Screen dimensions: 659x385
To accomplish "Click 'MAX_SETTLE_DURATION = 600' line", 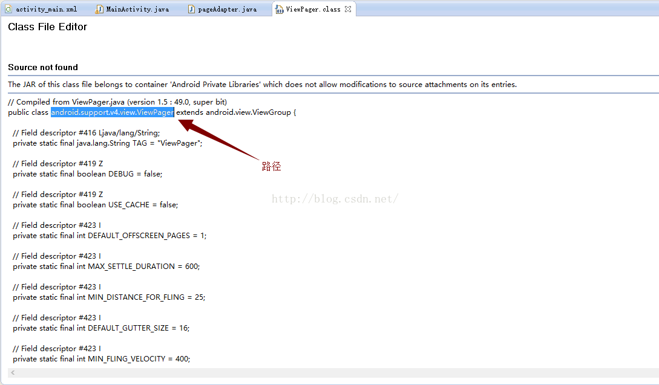I will (107, 266).
